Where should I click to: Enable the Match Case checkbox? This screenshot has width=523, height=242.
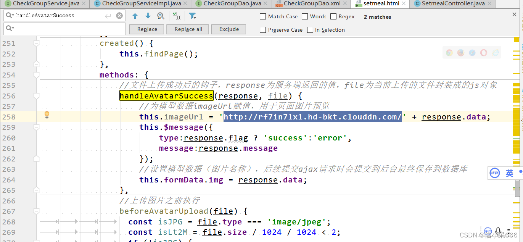[x=263, y=16]
